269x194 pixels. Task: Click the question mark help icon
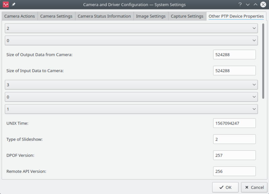240,5
